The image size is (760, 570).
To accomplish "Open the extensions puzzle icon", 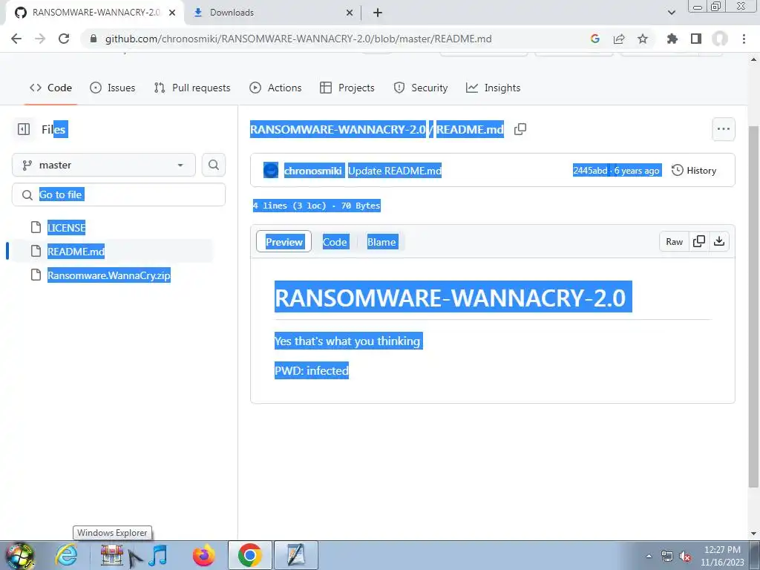I will [672, 39].
